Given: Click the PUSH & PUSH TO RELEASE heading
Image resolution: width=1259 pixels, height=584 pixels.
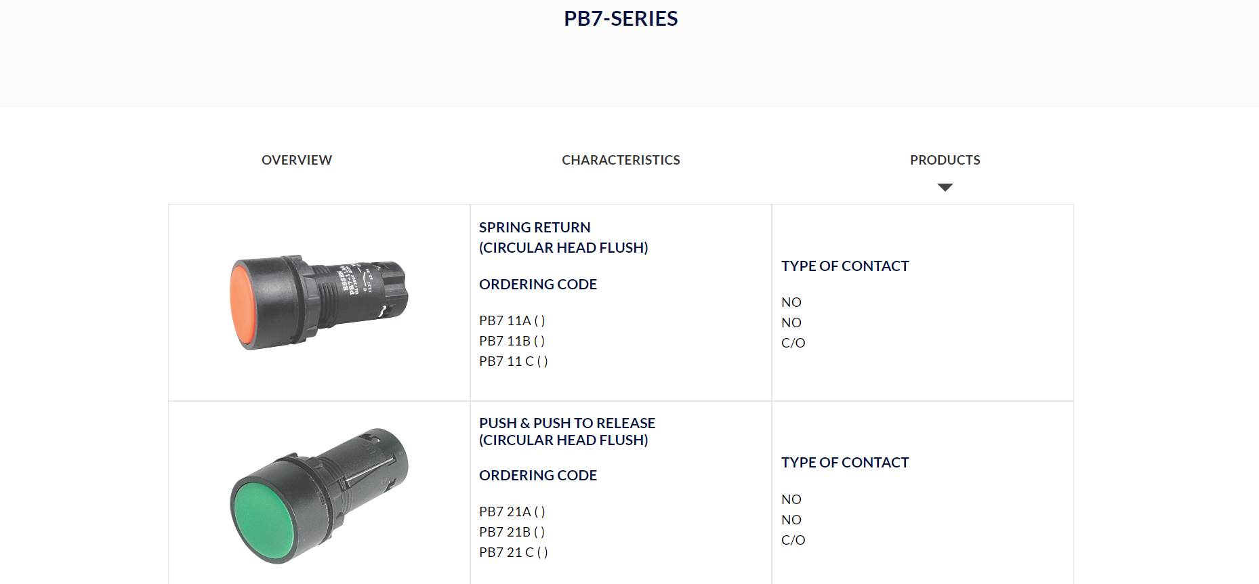Looking at the screenshot, I should 567,423.
